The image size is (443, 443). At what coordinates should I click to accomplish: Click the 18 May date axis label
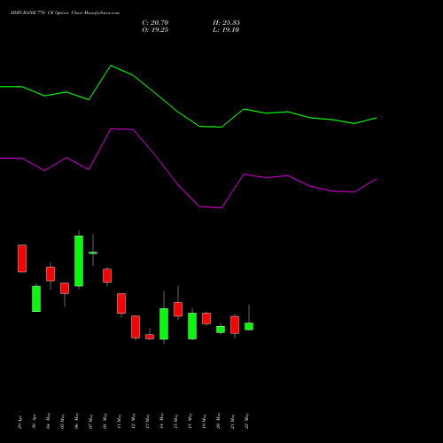coord(190,421)
